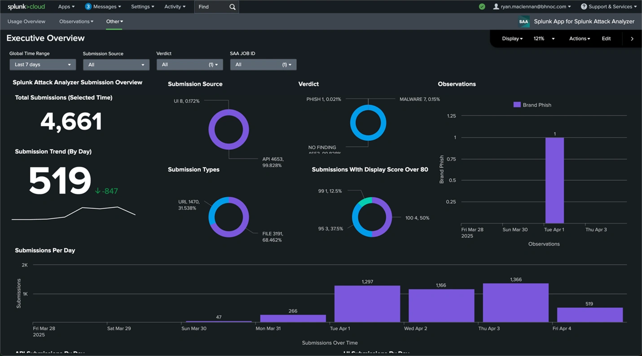
Task: Expand the Verdict filter dropdown
Action: point(189,65)
